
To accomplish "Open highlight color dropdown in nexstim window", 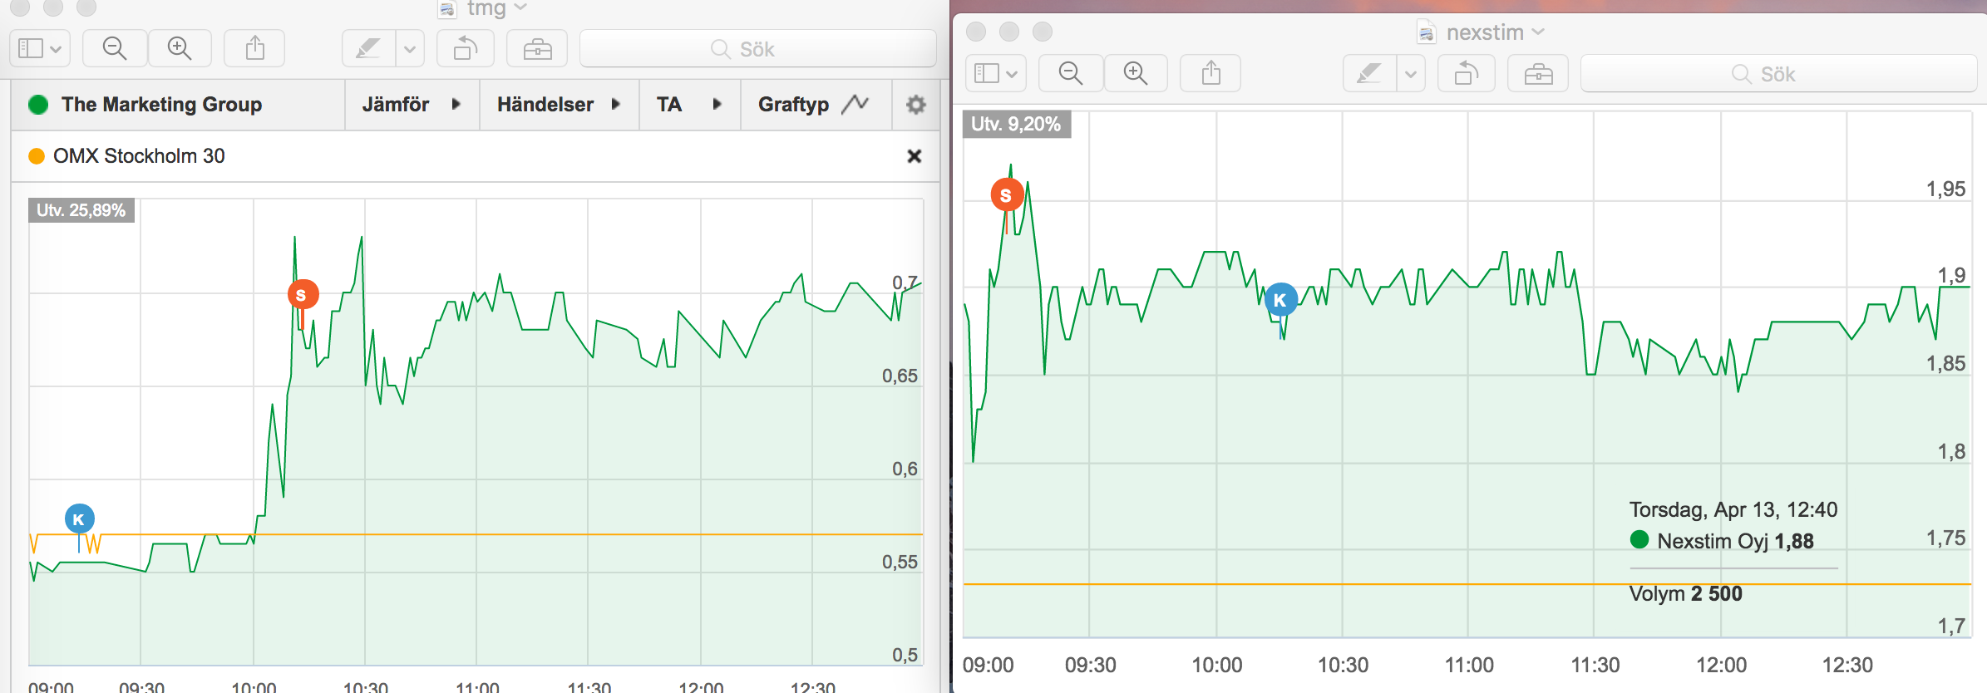I will [x=1411, y=73].
